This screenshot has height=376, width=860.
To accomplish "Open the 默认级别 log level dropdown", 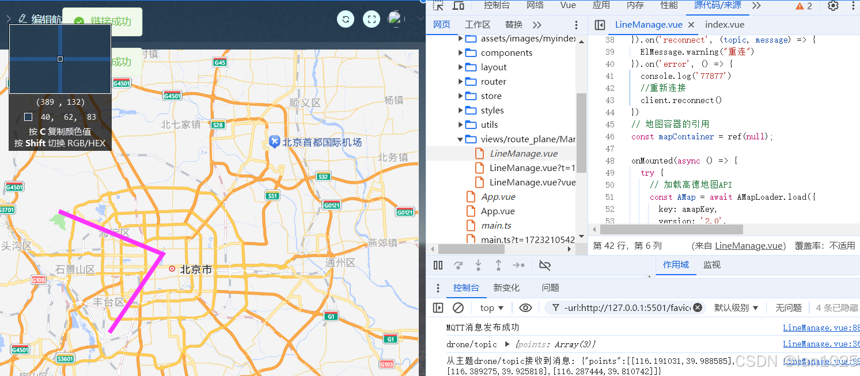I will click(x=736, y=307).
